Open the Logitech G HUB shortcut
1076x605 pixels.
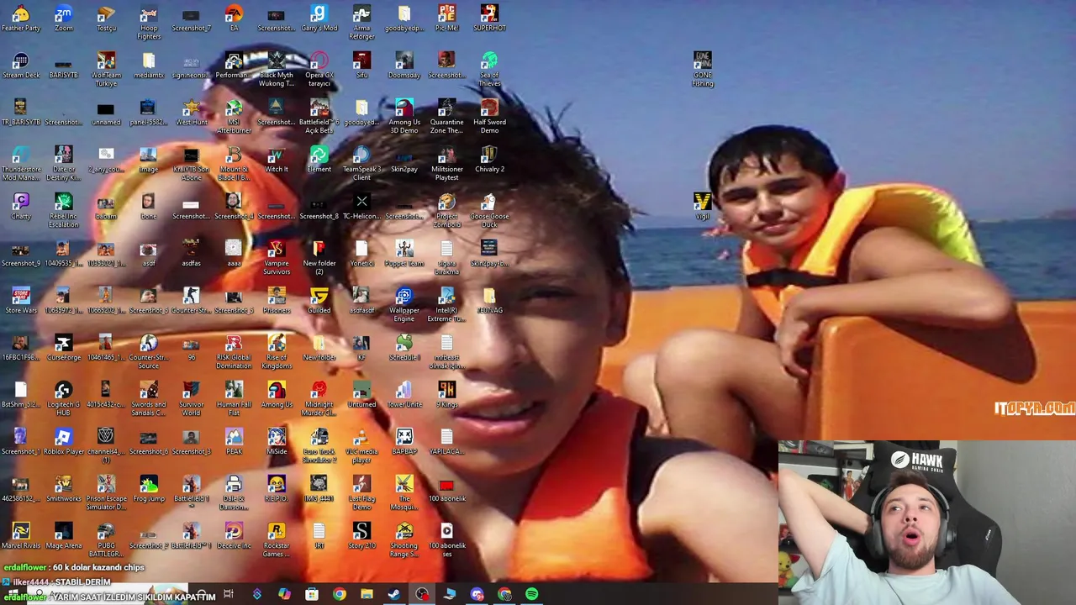[63, 399]
